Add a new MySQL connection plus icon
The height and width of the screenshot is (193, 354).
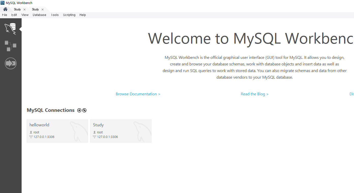pyautogui.click(x=79, y=110)
